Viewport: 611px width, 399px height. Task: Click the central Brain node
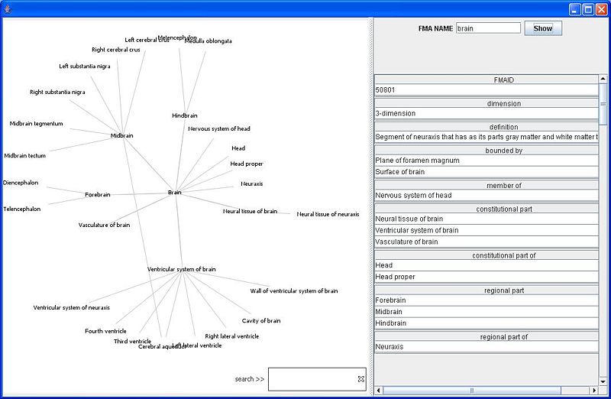(x=174, y=193)
